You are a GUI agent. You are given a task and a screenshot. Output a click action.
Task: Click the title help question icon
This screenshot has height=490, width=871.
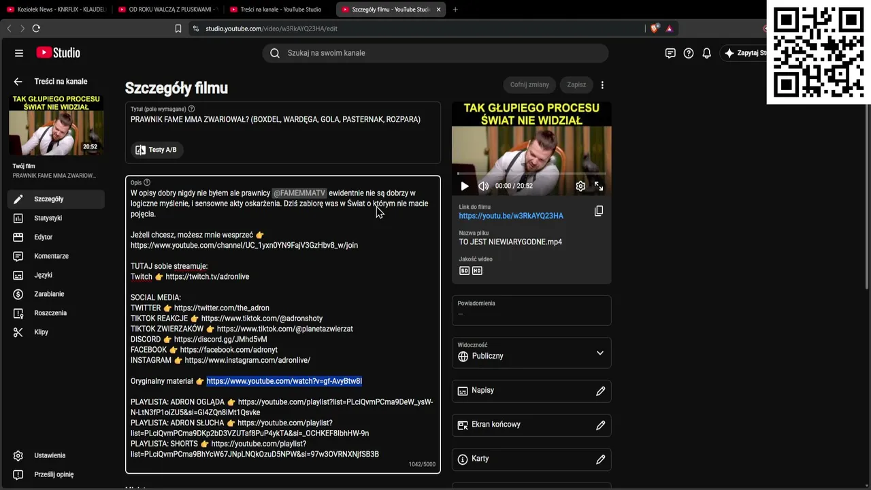pyautogui.click(x=191, y=109)
